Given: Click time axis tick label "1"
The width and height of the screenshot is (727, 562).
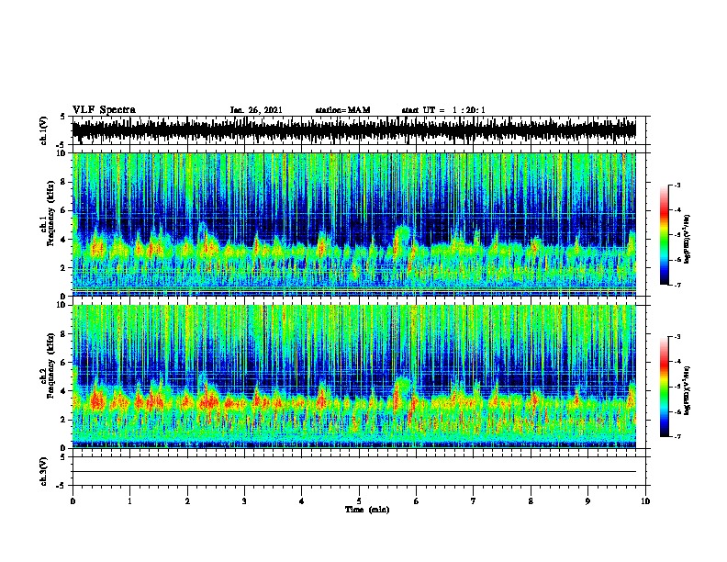Looking at the screenshot, I should (129, 501).
